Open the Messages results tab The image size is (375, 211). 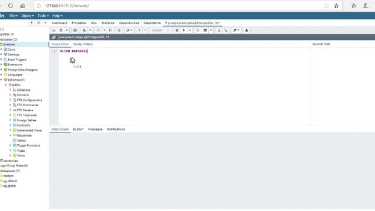pyautogui.click(x=95, y=129)
